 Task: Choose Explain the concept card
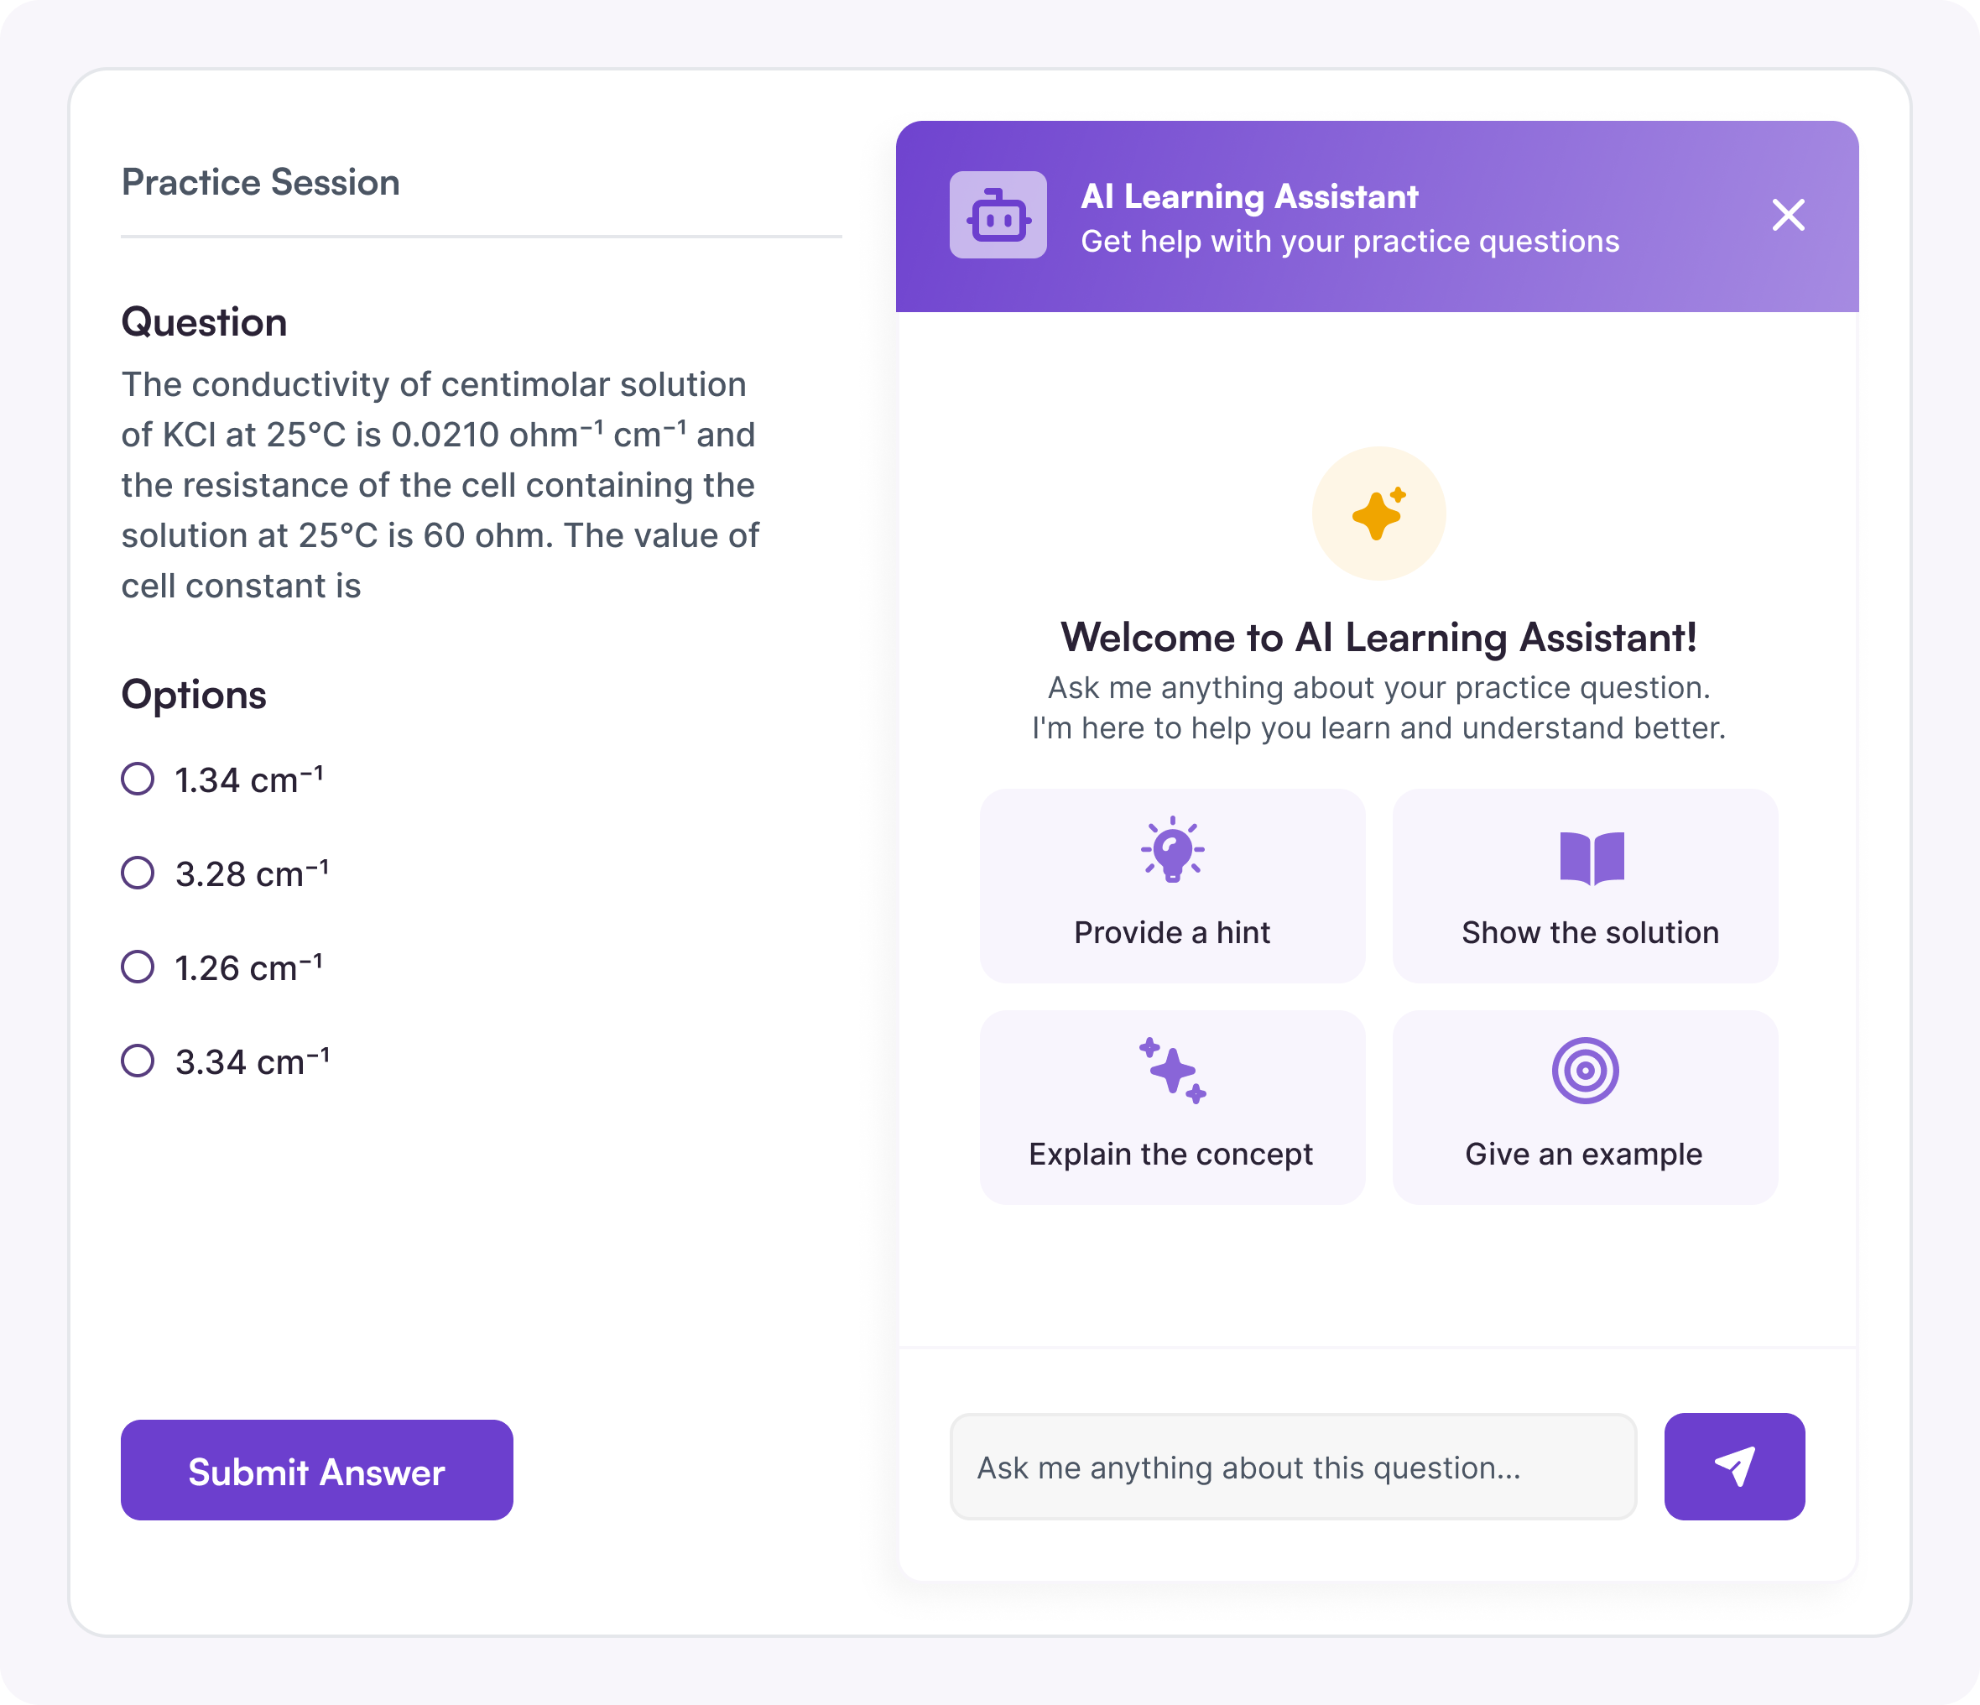(1173, 1108)
